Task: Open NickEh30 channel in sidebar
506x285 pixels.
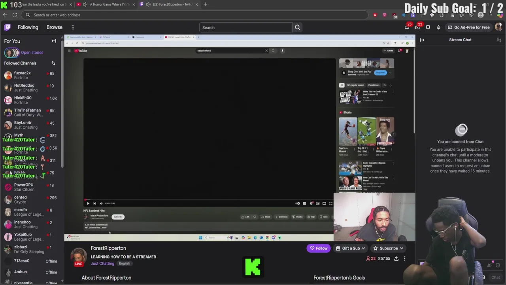Action: tap(32, 100)
